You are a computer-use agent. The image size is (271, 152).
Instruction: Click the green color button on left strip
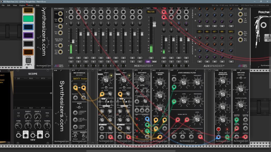click(x=28, y=19)
